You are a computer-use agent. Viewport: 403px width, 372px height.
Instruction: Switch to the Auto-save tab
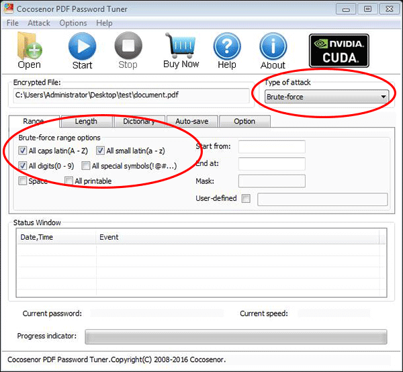point(192,122)
